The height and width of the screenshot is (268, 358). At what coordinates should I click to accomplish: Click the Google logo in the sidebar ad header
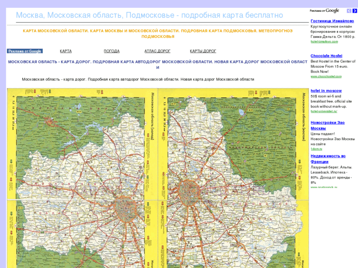pos(332,11)
